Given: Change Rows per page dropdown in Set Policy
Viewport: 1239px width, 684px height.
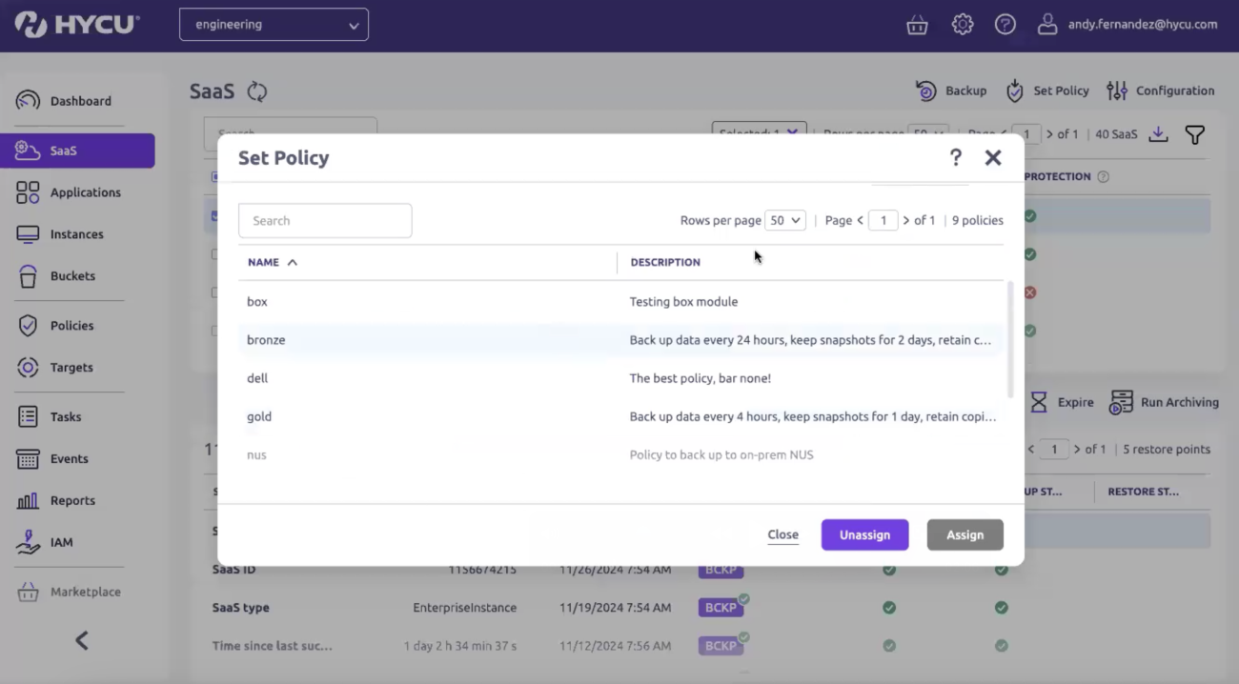Looking at the screenshot, I should tap(784, 220).
